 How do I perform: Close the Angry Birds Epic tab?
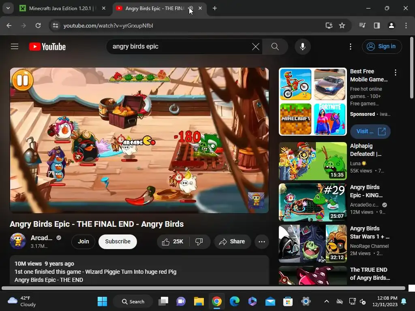click(x=200, y=9)
